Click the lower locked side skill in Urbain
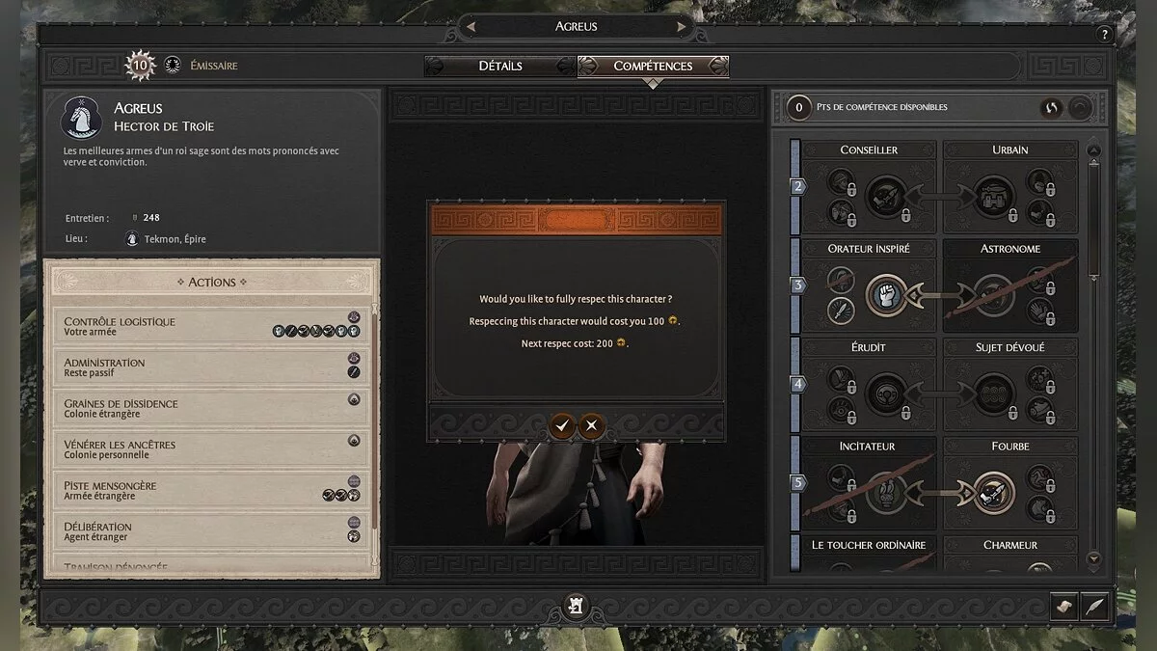This screenshot has width=1157, height=651. click(x=1038, y=213)
